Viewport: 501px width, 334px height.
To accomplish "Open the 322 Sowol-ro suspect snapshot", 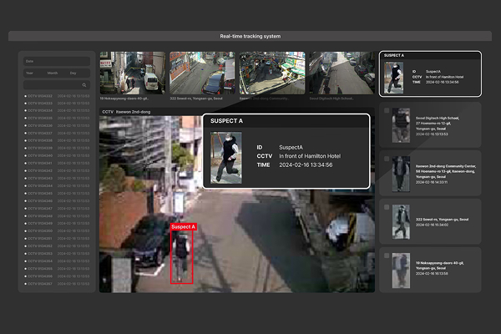I will (x=402, y=220).
